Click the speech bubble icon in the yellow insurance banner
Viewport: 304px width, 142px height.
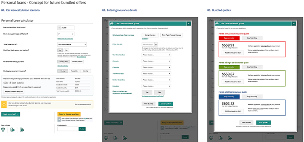(x=4, y=104)
